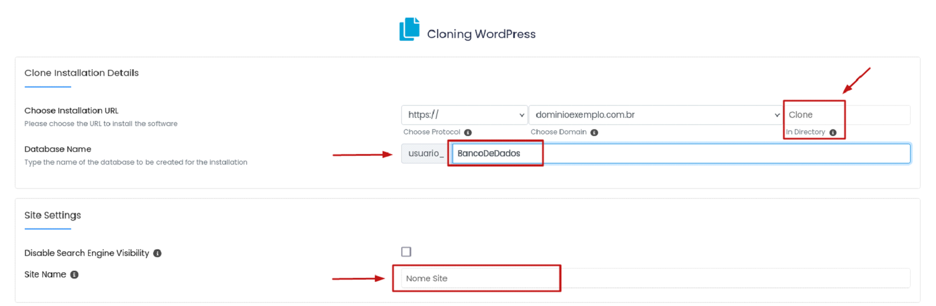This screenshot has width=936, height=306.
Task: Click the Choose Protocol caption
Action: click(x=432, y=132)
